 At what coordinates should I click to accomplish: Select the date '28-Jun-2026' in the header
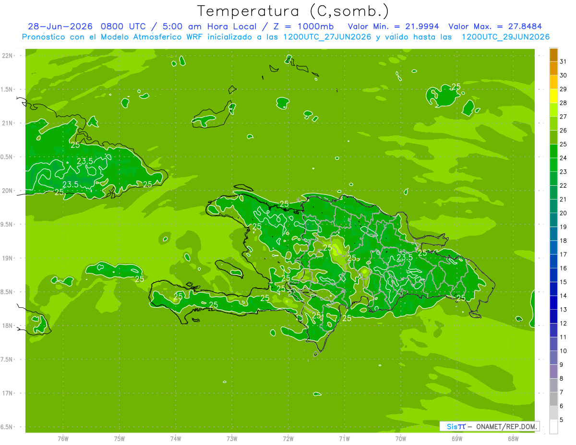pyautogui.click(x=60, y=26)
